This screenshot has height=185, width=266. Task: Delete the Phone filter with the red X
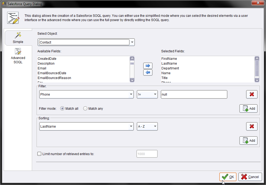click(x=252, y=94)
